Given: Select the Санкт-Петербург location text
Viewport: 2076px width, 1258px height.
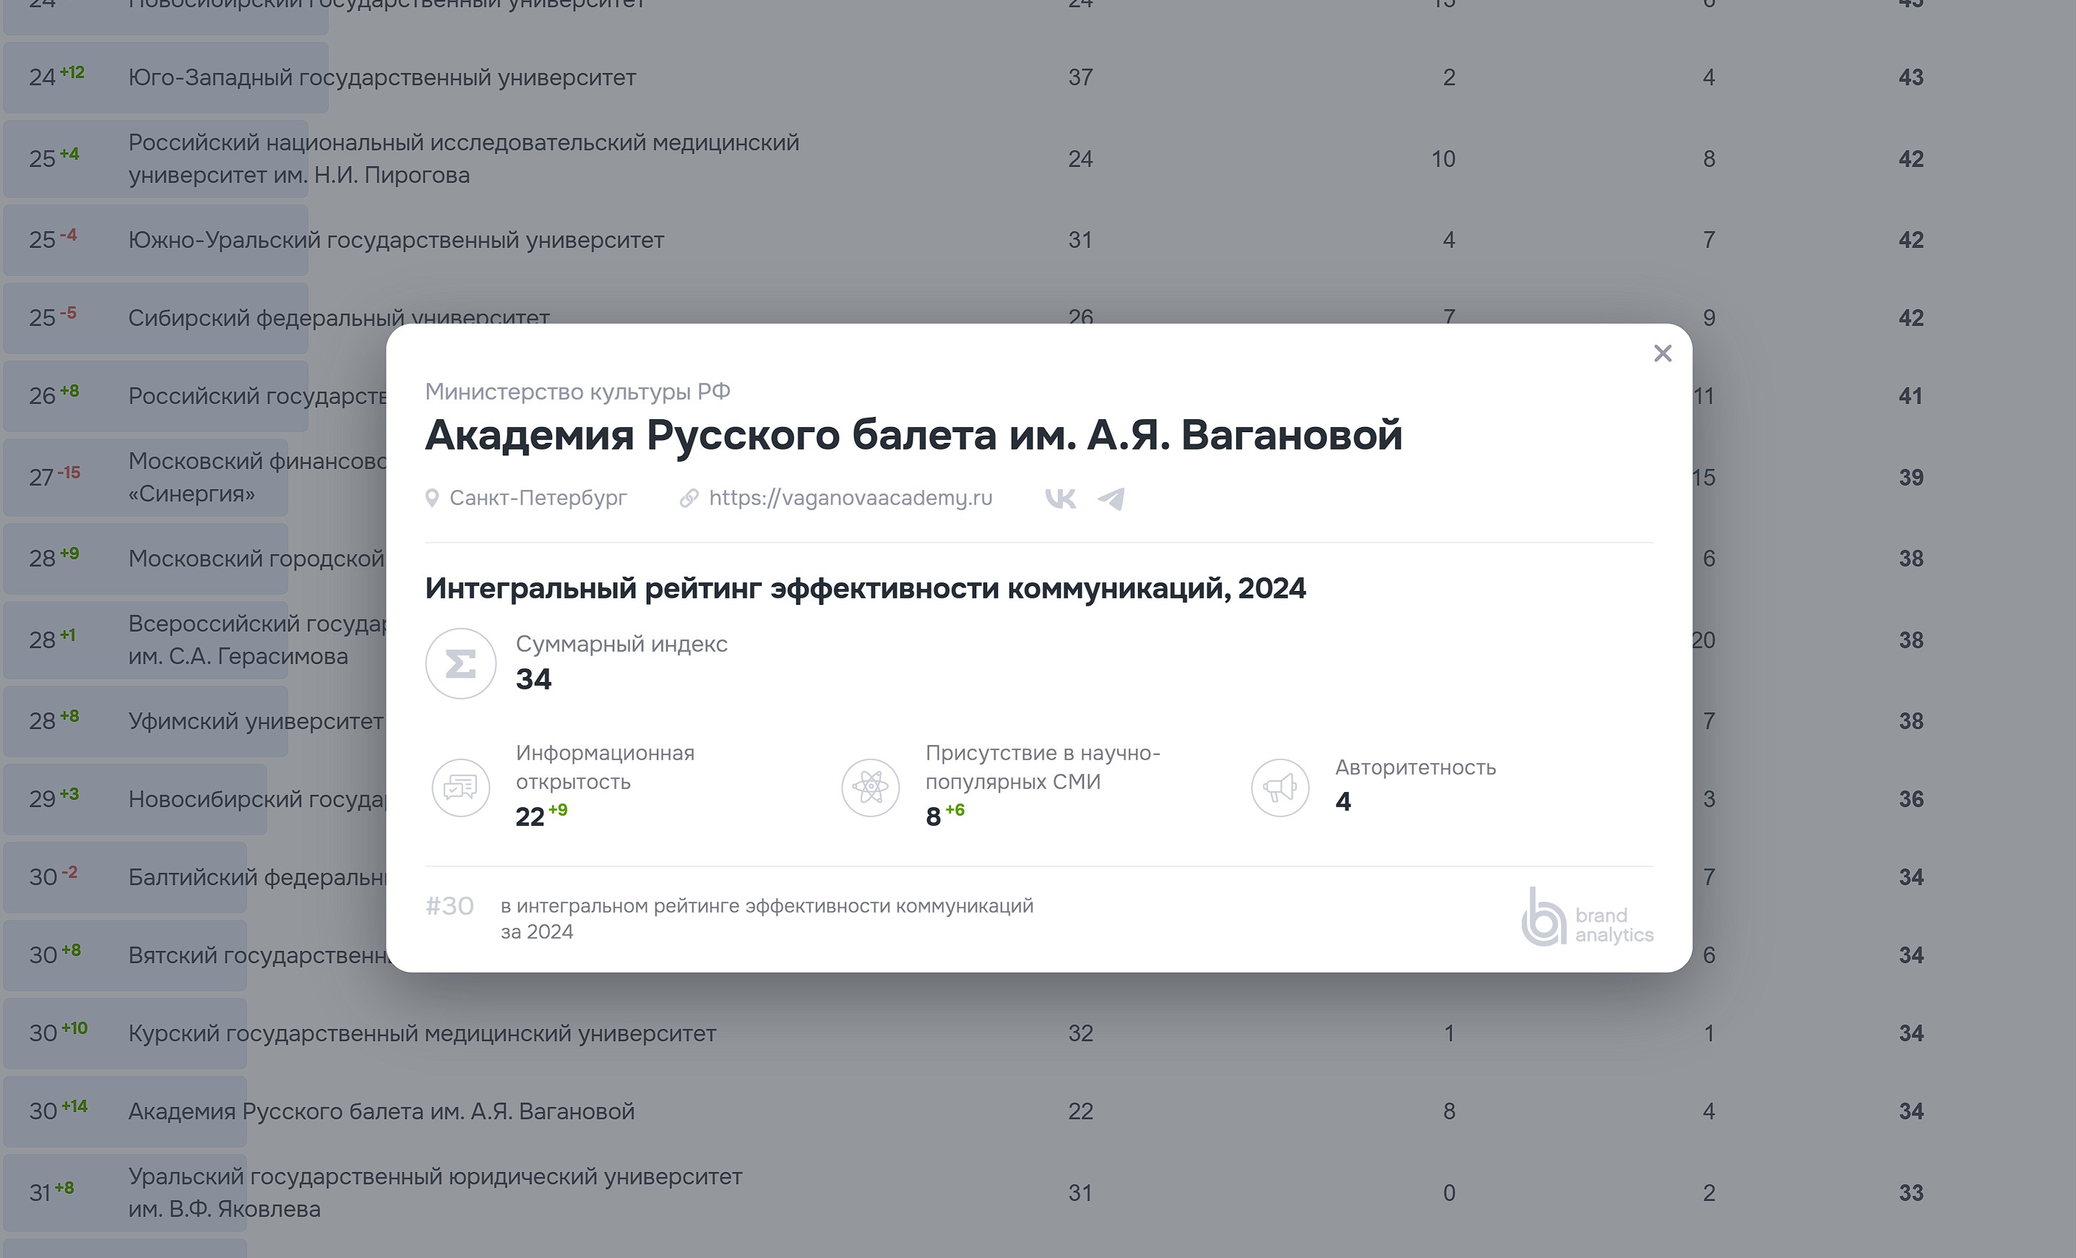Looking at the screenshot, I should pos(538,498).
